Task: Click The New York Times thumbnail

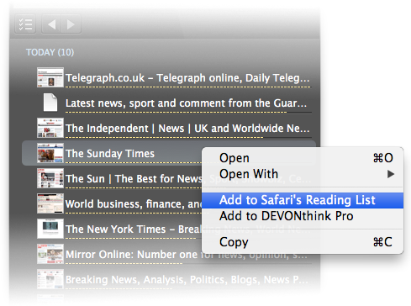Action: [50, 229]
